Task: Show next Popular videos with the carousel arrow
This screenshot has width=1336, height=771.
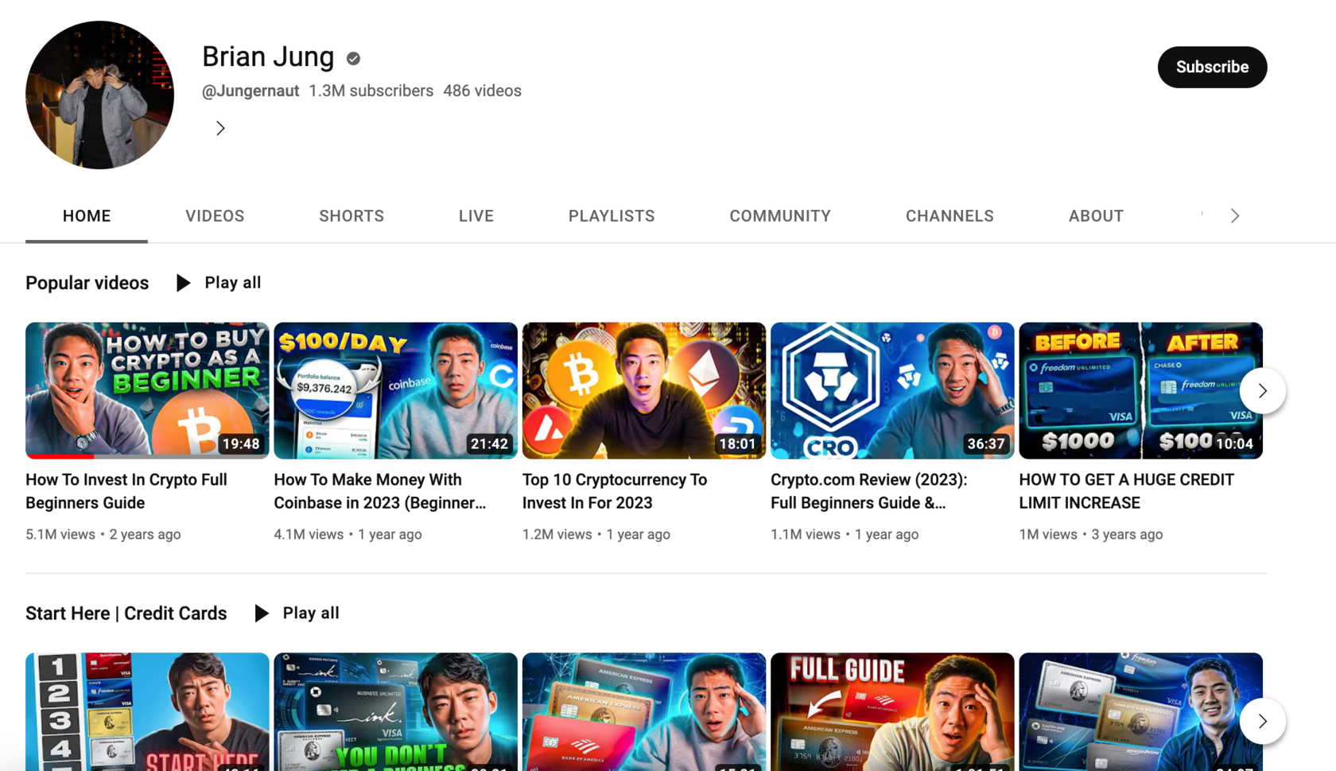Action: coord(1262,390)
